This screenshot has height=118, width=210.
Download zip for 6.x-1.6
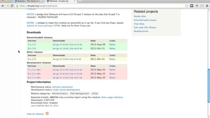(x=72, y=49)
